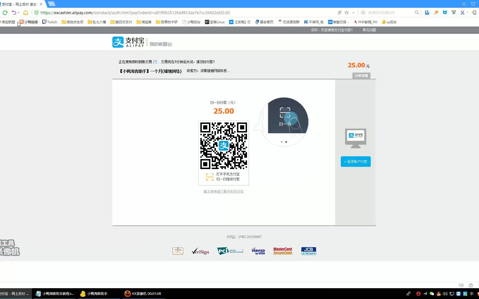Image resolution: width=479 pixels, height=299 pixels.
Task: Open the 宝塔Linux bookmark
Action: [215, 22]
